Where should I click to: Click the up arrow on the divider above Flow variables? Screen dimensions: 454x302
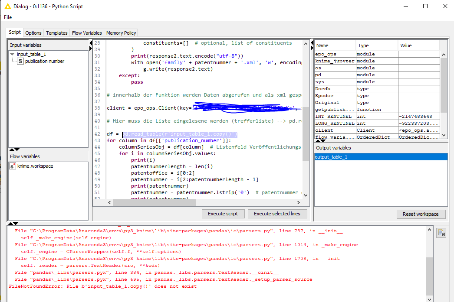(x=12, y=149)
